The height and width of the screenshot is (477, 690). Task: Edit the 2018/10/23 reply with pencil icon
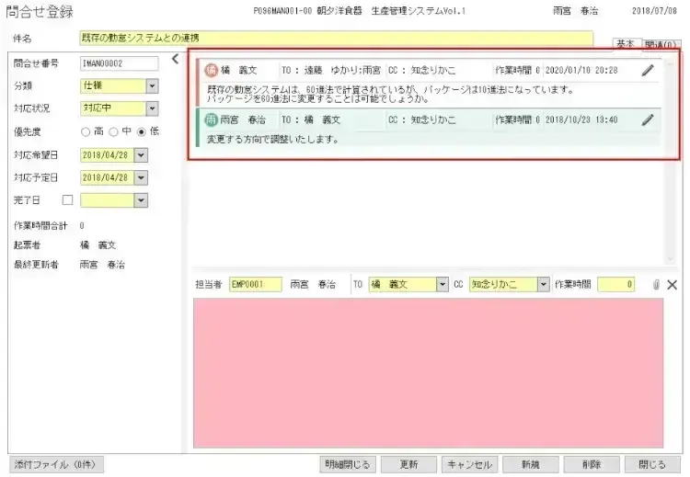648,119
